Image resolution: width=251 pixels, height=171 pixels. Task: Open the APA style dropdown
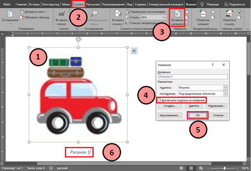164,18
